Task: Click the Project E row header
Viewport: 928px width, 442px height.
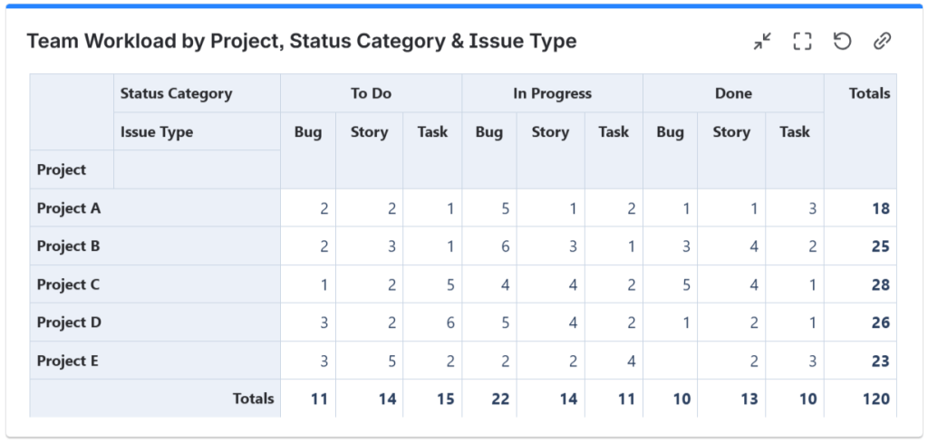Action: (68, 360)
